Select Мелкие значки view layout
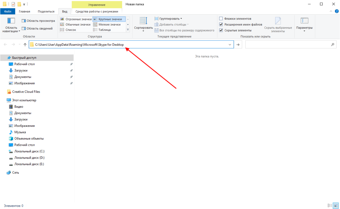Viewport: 340px width, 209px height. pyautogui.click(x=107, y=25)
